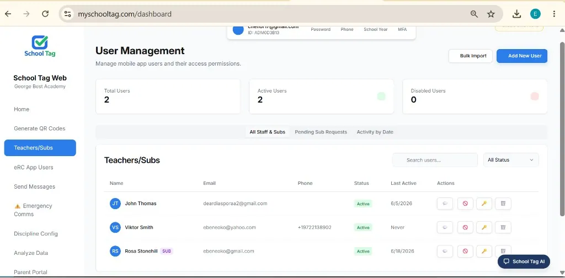Switch to Activity by Date tab
Image resolution: width=565 pixels, height=278 pixels.
(375, 132)
